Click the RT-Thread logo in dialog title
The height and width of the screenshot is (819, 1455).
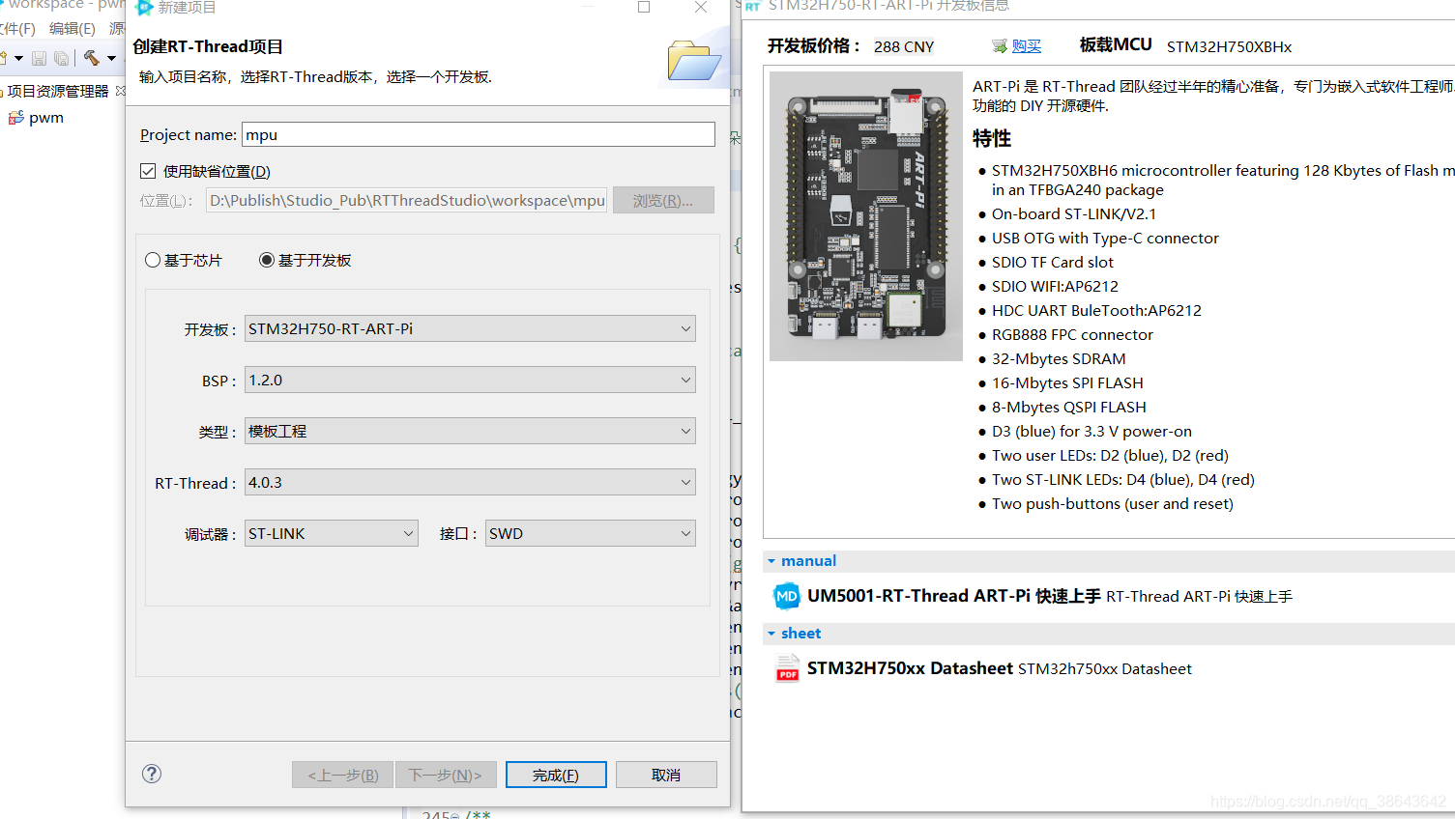(145, 8)
